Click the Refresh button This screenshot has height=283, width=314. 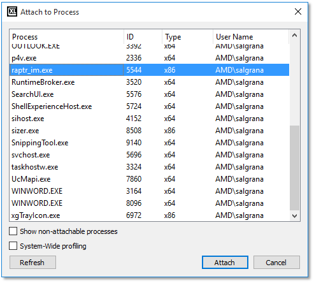point(32,263)
